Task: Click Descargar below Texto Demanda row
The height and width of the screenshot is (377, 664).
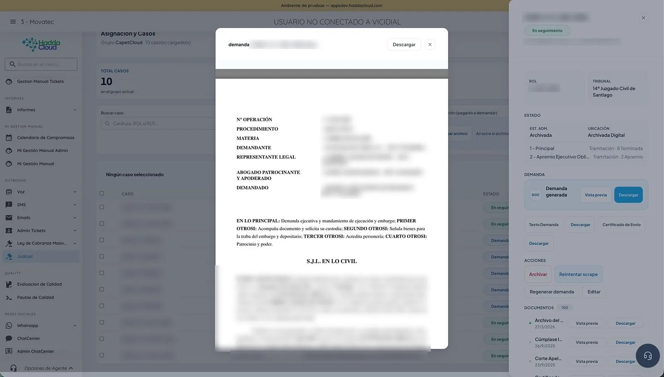Action: (x=539, y=243)
